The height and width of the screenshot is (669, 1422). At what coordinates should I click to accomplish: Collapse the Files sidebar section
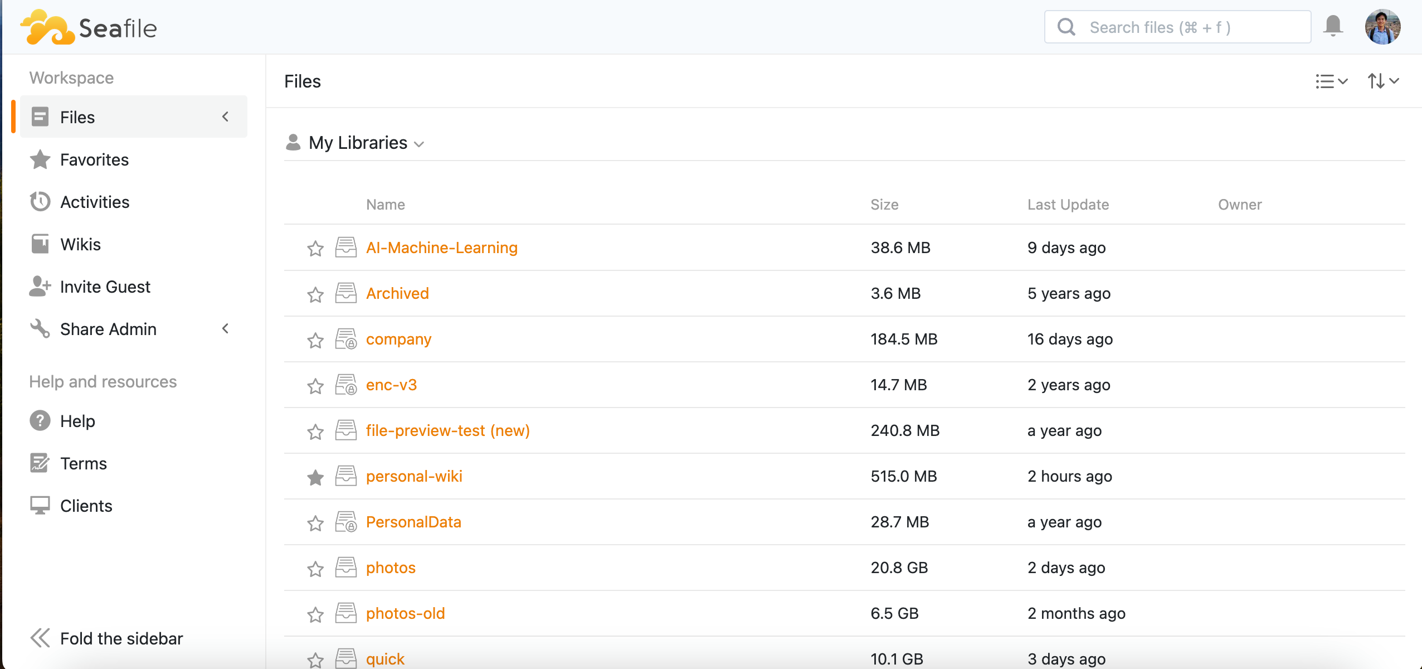pos(226,117)
